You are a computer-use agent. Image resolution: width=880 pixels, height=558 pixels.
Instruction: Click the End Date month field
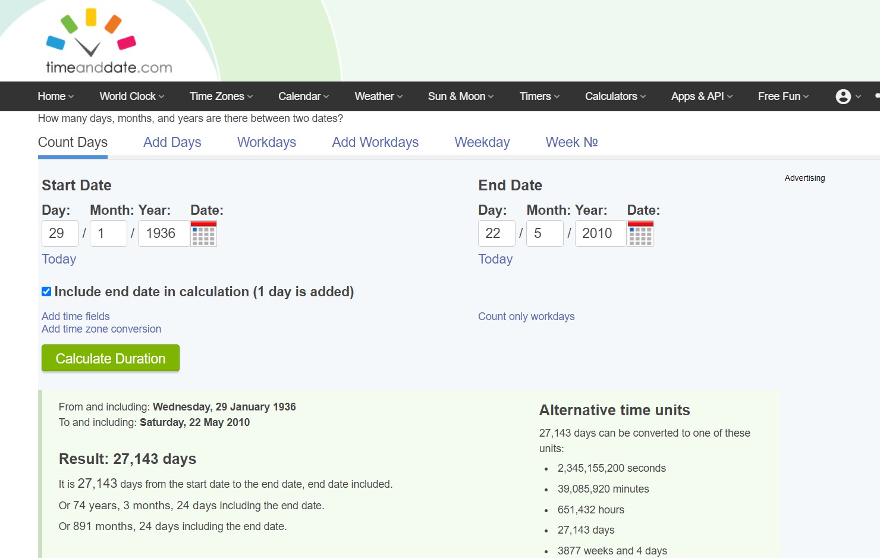(545, 233)
